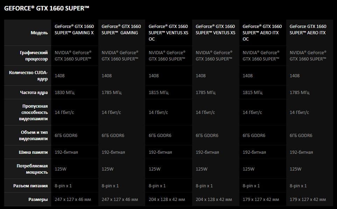Click the Количество CUDA-ядер row label

pyautogui.click(x=33, y=76)
